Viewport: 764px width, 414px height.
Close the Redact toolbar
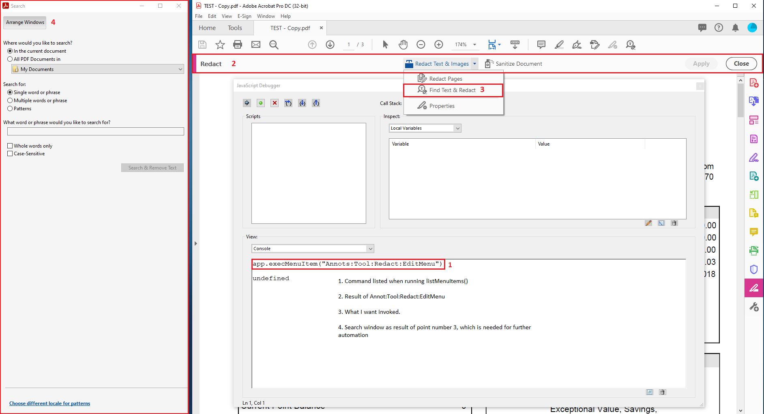(x=741, y=64)
